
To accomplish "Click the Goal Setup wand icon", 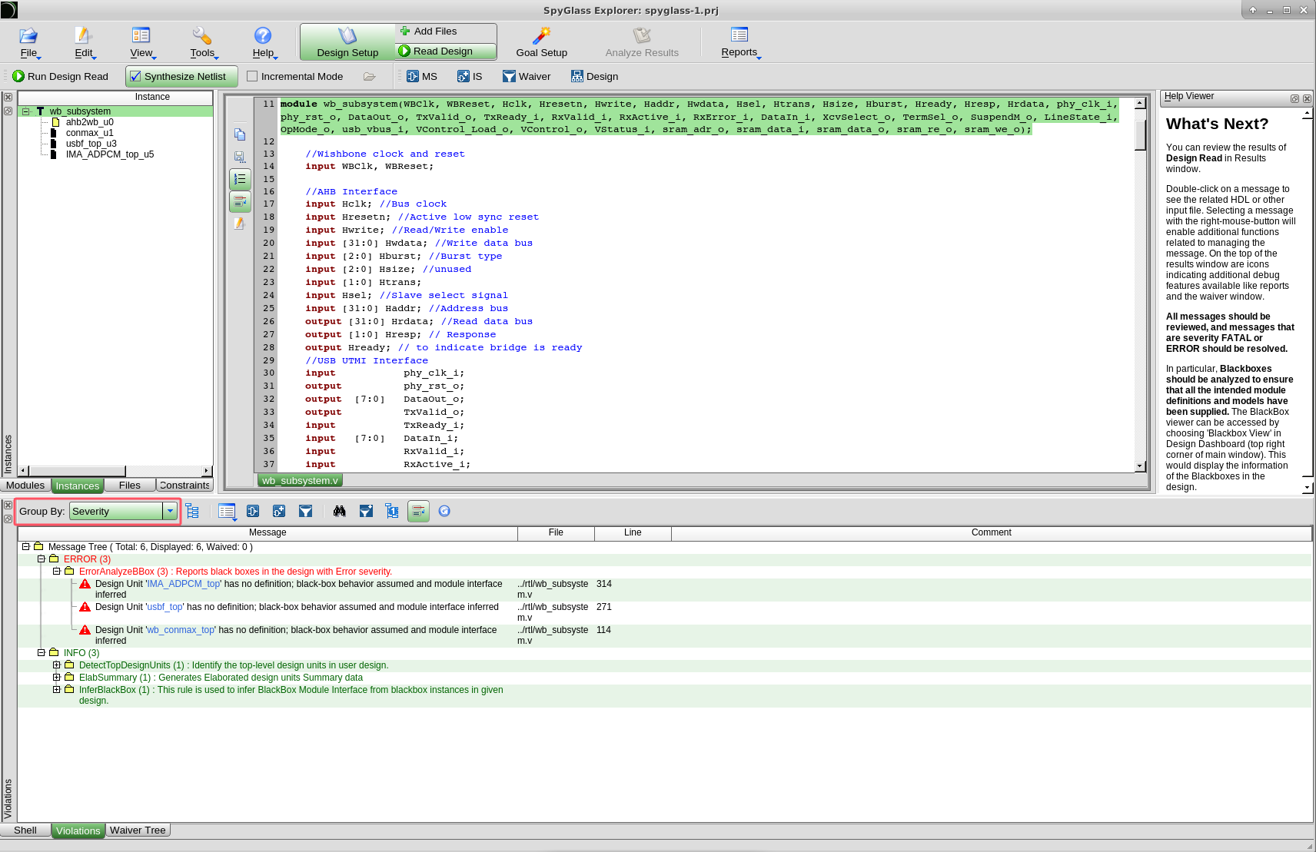I will tap(542, 35).
